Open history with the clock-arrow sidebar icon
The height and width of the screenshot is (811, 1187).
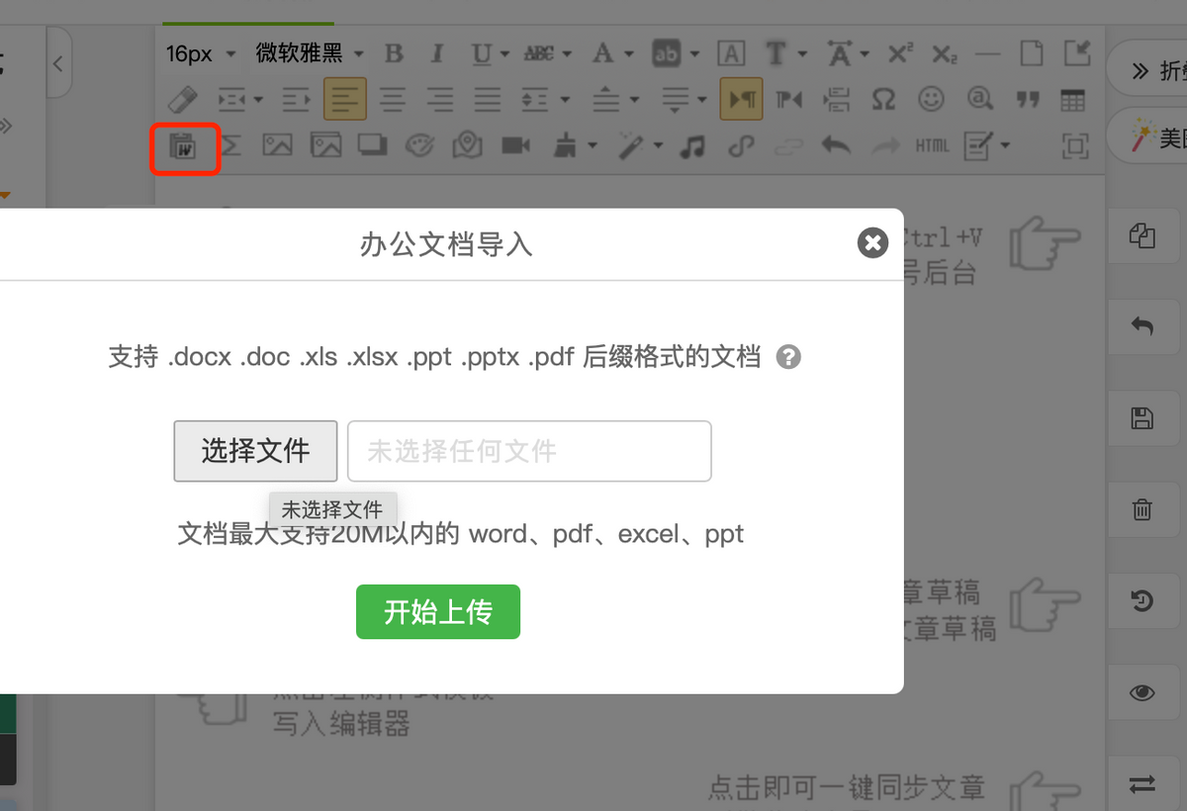(1141, 600)
